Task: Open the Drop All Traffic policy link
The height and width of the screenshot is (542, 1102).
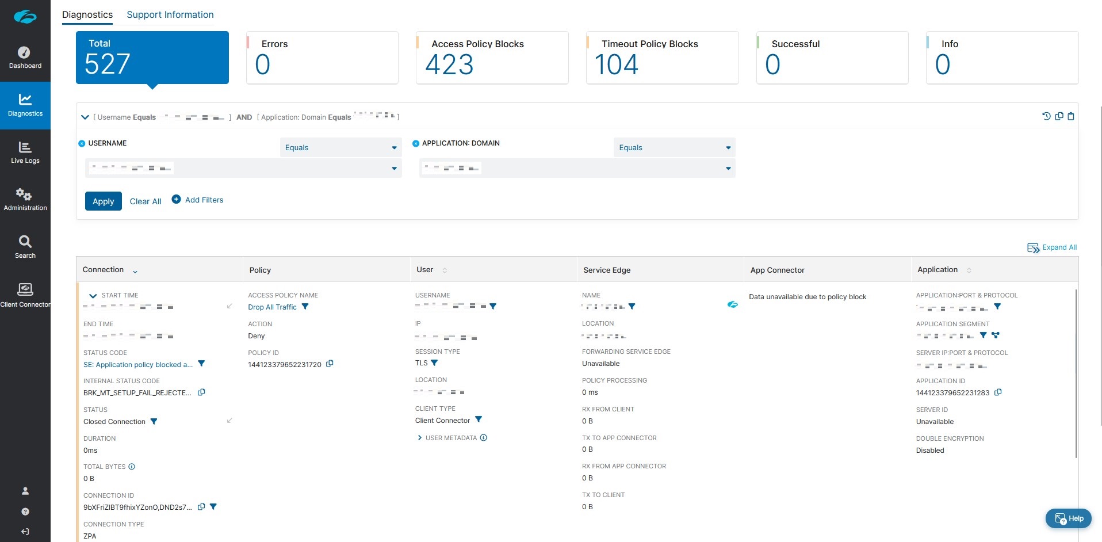Action: pos(272,307)
